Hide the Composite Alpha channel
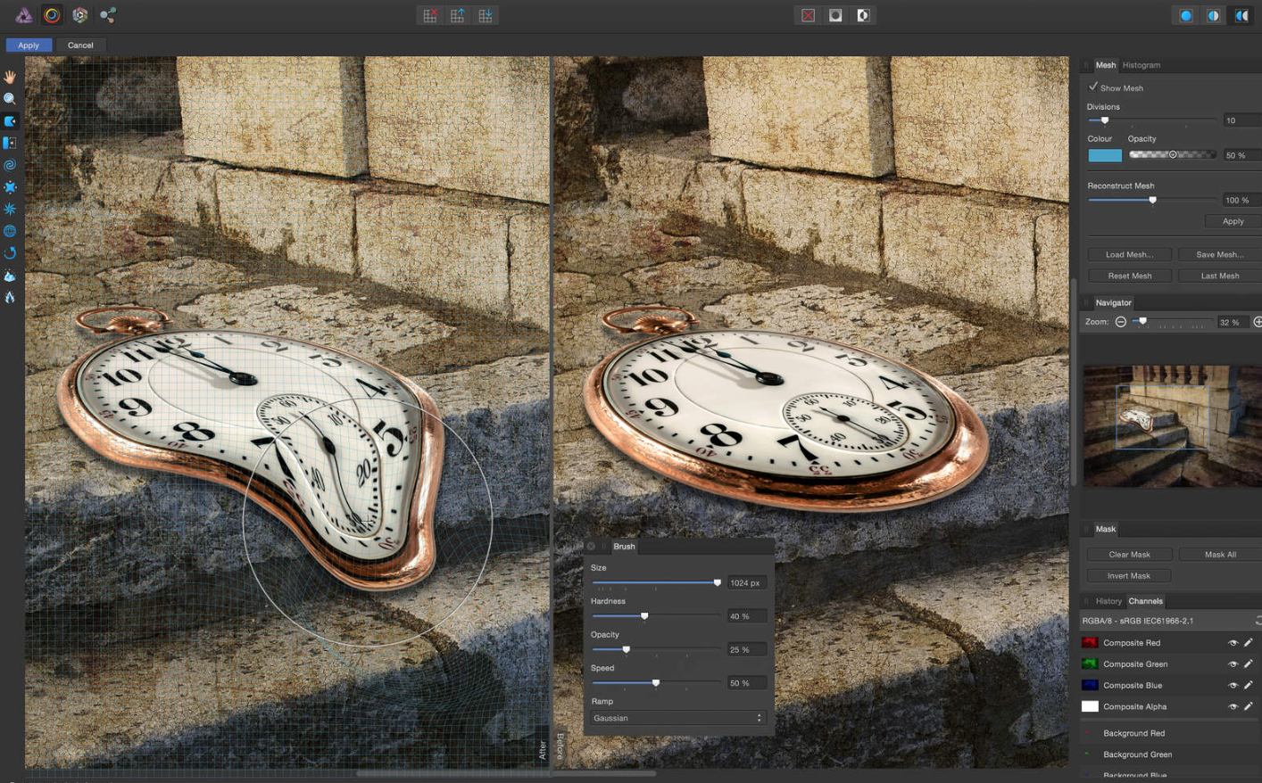The width and height of the screenshot is (1262, 783). tap(1233, 706)
